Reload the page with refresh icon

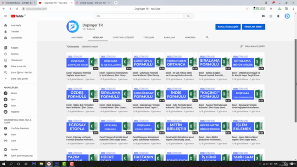pyautogui.click(x=17, y=9)
